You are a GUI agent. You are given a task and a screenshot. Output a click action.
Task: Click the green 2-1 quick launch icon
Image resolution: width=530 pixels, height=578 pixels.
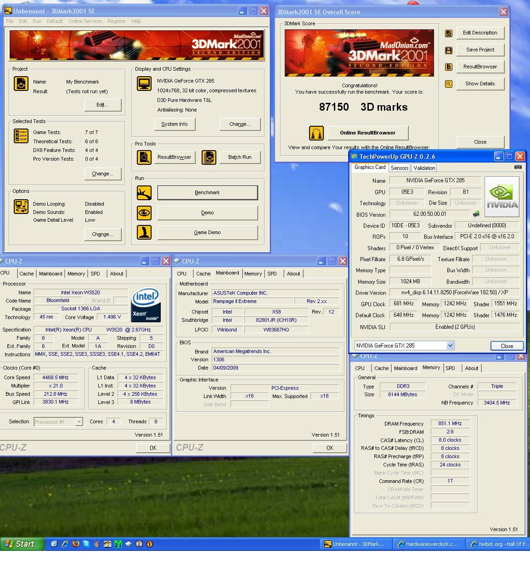(x=118, y=544)
